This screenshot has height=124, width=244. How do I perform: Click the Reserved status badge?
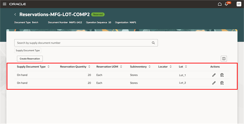tap(98, 14)
